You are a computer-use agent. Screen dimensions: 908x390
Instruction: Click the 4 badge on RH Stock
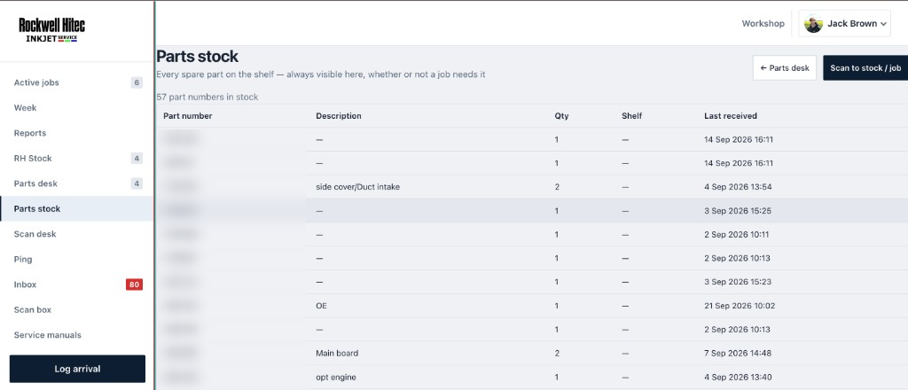pyautogui.click(x=137, y=159)
